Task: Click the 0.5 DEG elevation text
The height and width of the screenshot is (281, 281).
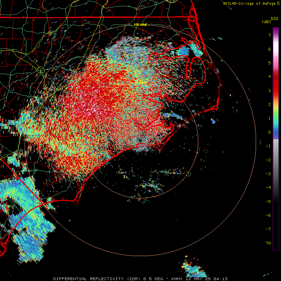Action: click(x=153, y=279)
